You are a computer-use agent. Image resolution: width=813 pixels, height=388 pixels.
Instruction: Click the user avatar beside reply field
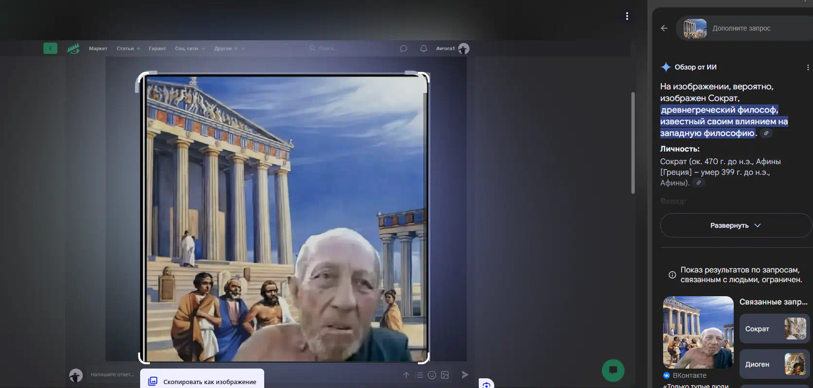pyautogui.click(x=76, y=375)
